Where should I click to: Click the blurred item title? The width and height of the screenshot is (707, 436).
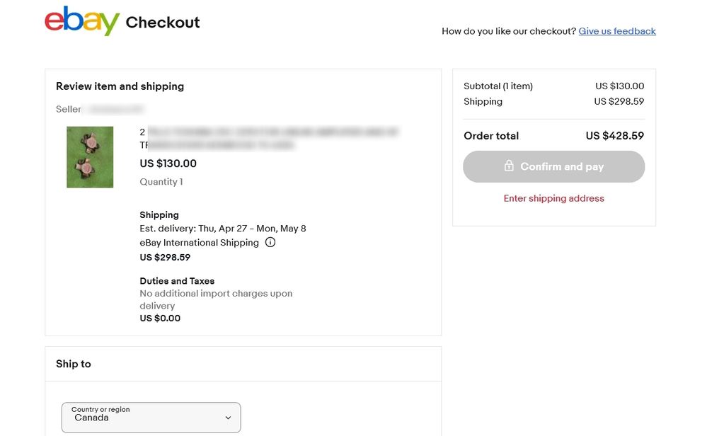(x=269, y=138)
